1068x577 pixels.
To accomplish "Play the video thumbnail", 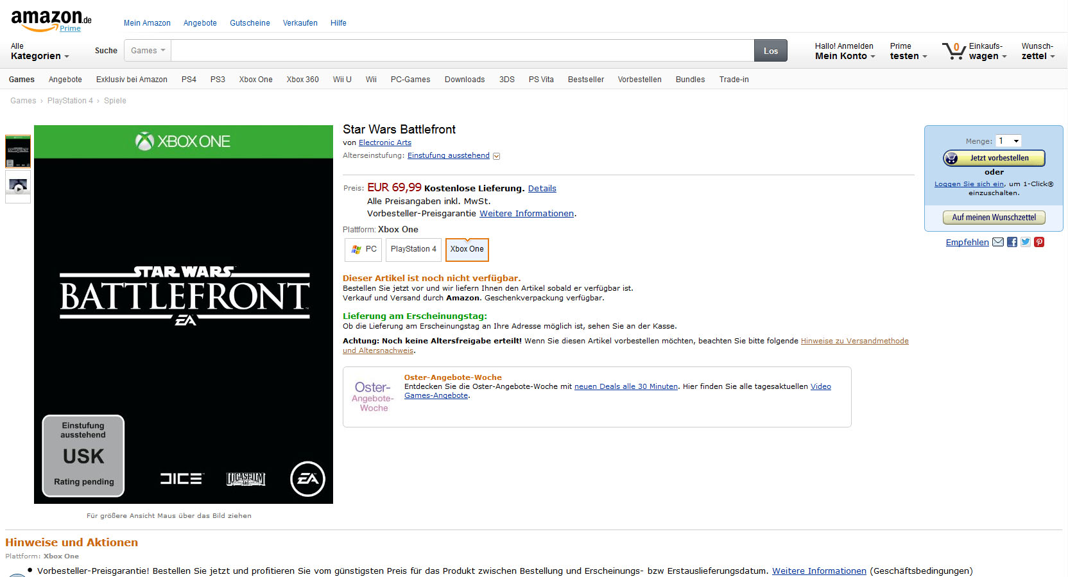I will [x=18, y=186].
